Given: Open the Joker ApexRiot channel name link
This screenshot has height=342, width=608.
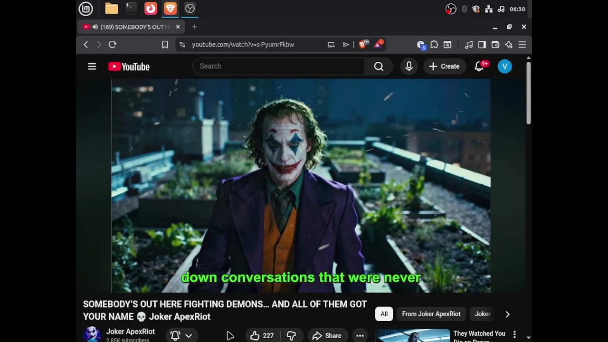Looking at the screenshot, I should tap(130, 332).
